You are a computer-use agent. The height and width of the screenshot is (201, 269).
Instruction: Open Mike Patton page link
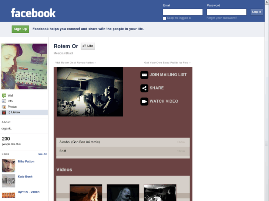[x=26, y=161]
